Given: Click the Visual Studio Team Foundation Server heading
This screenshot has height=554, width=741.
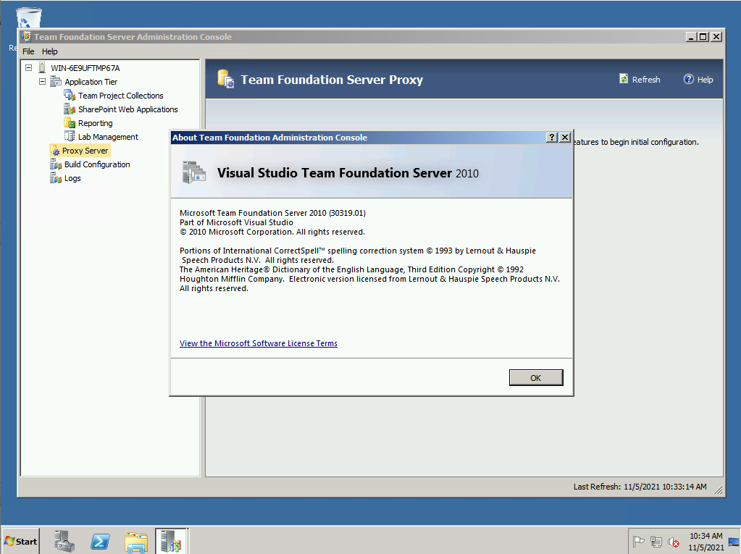Looking at the screenshot, I should click(x=348, y=173).
